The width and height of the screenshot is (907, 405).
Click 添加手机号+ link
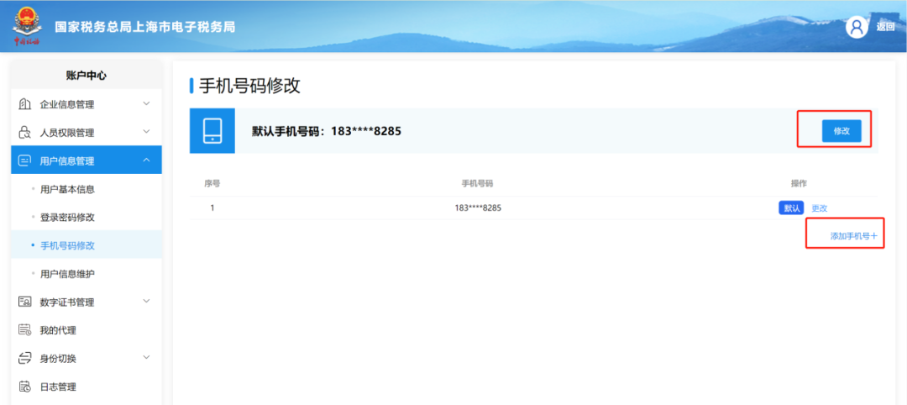[x=854, y=236]
